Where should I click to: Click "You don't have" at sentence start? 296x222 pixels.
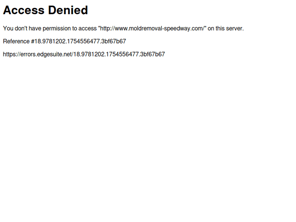(x=22, y=28)
